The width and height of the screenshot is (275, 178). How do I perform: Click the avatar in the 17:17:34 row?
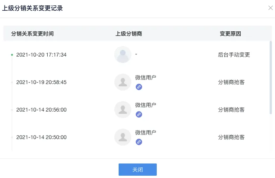pyautogui.click(x=123, y=55)
